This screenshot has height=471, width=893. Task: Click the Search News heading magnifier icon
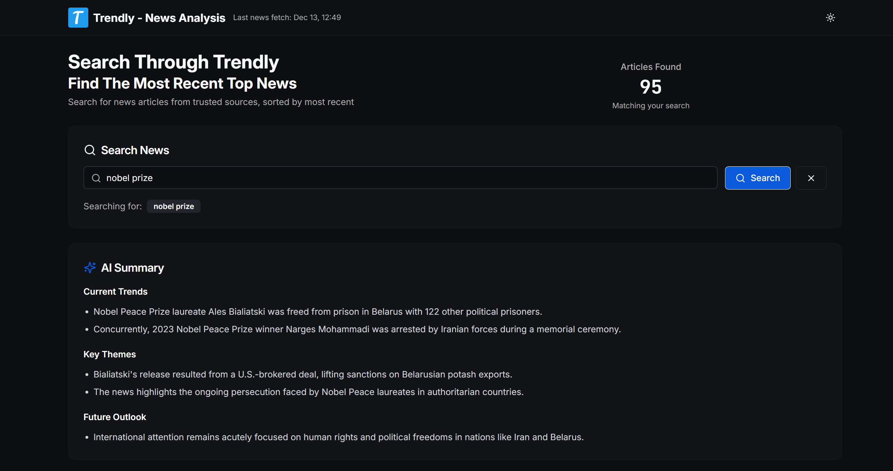click(x=90, y=150)
